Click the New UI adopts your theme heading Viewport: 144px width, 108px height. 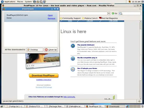(x=87, y=68)
